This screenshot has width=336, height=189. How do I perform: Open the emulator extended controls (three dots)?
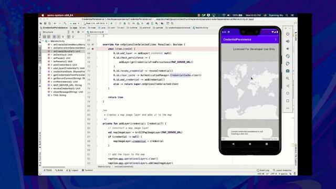(x=288, y=108)
